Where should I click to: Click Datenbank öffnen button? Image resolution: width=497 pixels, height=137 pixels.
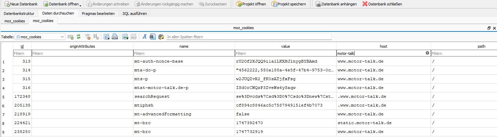tap(60, 4)
